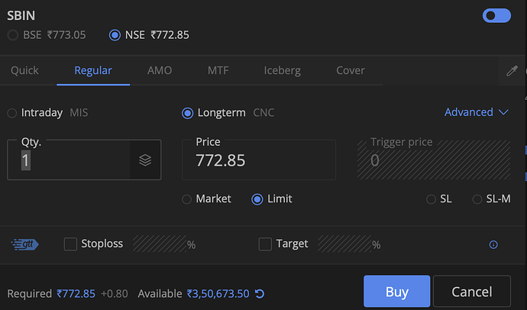
Task: Select the Market order type
Action: pos(187,199)
